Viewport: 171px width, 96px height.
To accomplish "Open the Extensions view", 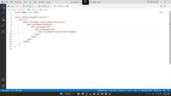I will [x=3, y=31].
